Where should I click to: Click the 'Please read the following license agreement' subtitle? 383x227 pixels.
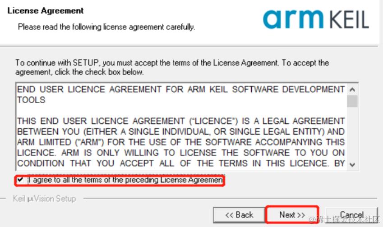tap(106, 27)
